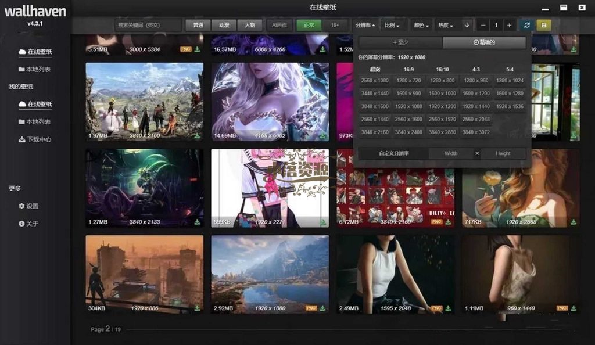Open the 1.97MB mountain adventurers wallpaper thumbnail

(x=145, y=102)
